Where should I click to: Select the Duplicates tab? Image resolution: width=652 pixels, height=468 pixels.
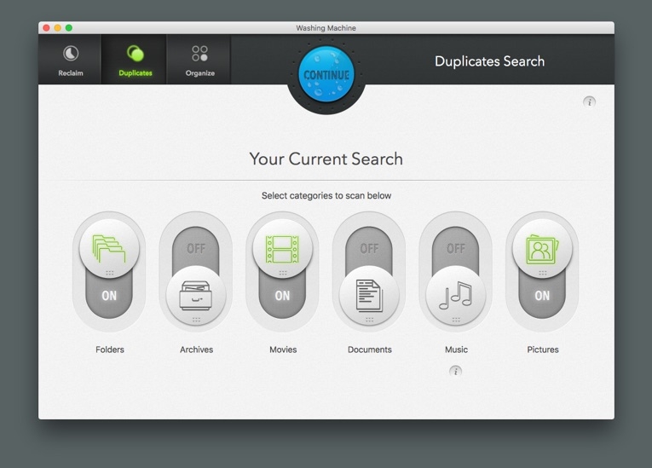[135, 60]
